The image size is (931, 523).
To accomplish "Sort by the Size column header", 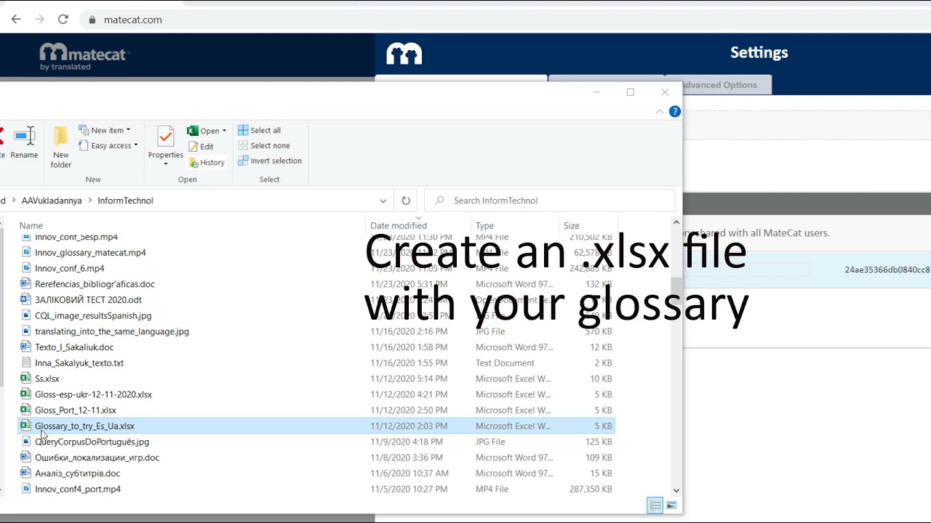I will point(571,226).
